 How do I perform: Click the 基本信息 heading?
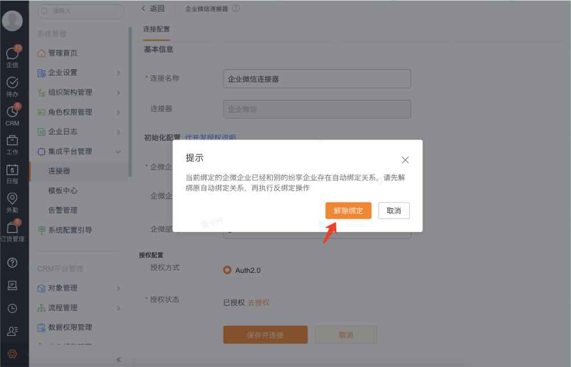159,49
